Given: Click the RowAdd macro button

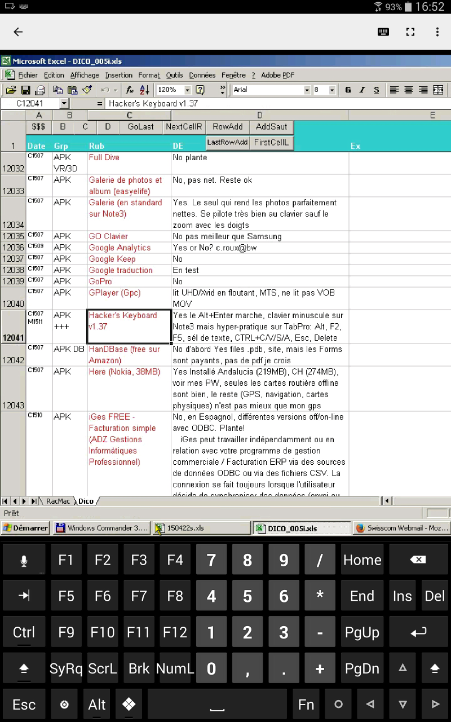Looking at the screenshot, I should [x=228, y=127].
